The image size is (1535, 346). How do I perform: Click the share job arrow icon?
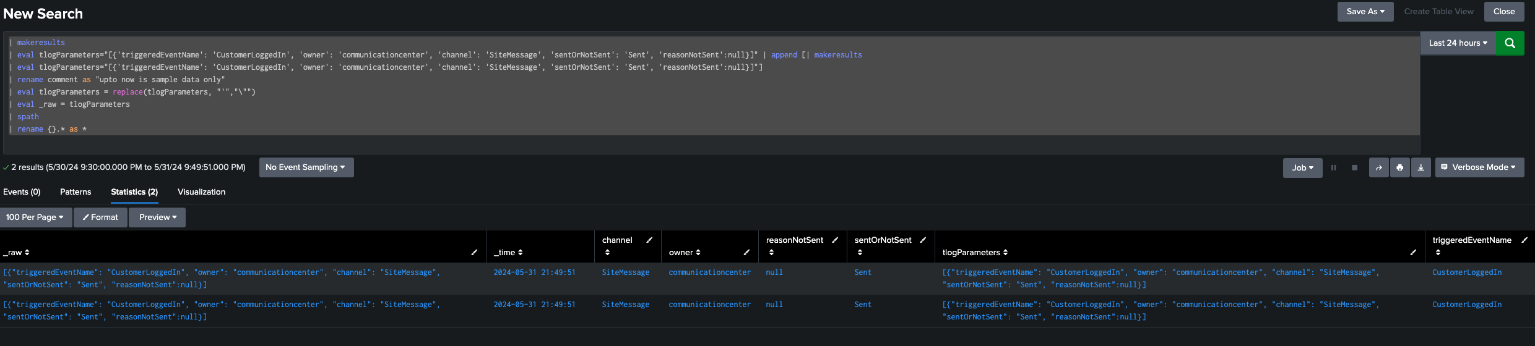click(x=1378, y=168)
